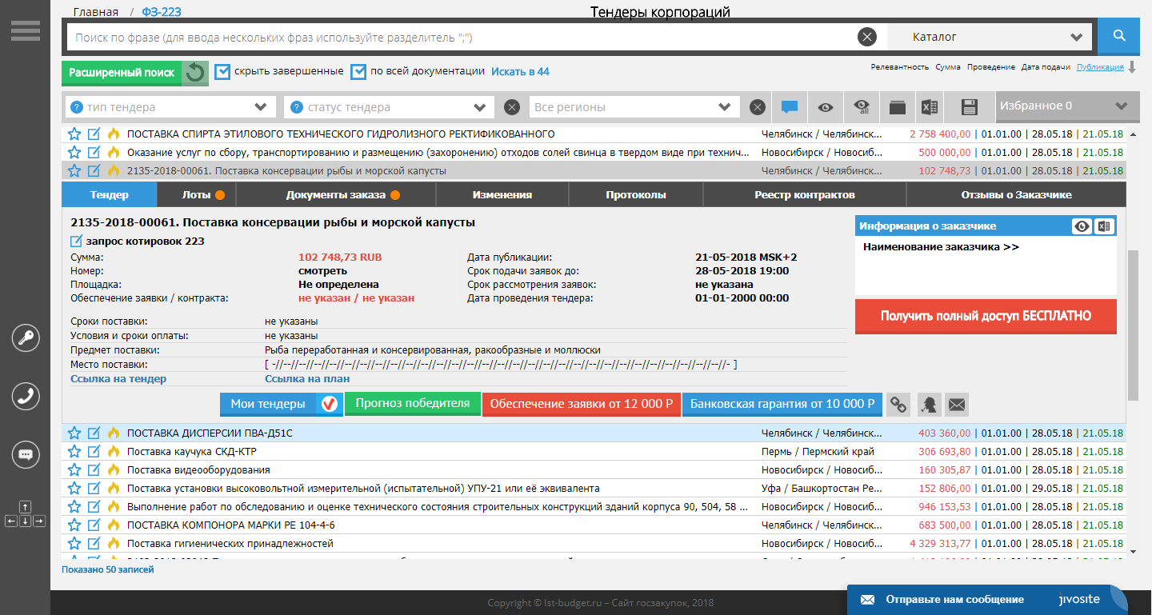Image resolution: width=1152 pixels, height=615 pixels.
Task: Click edit icon beside 'запрос котировок 223'
Action: (77, 241)
